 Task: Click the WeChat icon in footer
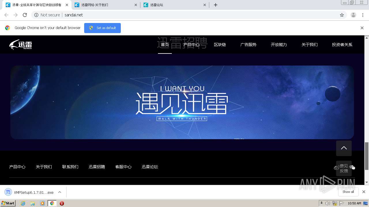353,167
